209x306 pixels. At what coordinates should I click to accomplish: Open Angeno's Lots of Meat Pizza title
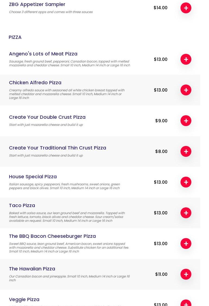click(x=43, y=54)
